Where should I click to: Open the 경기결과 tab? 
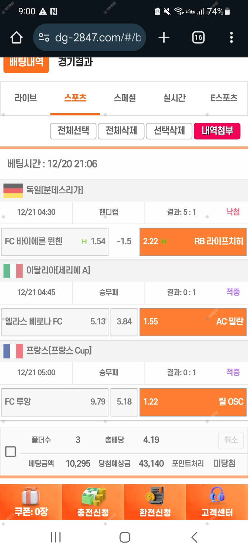(x=75, y=62)
